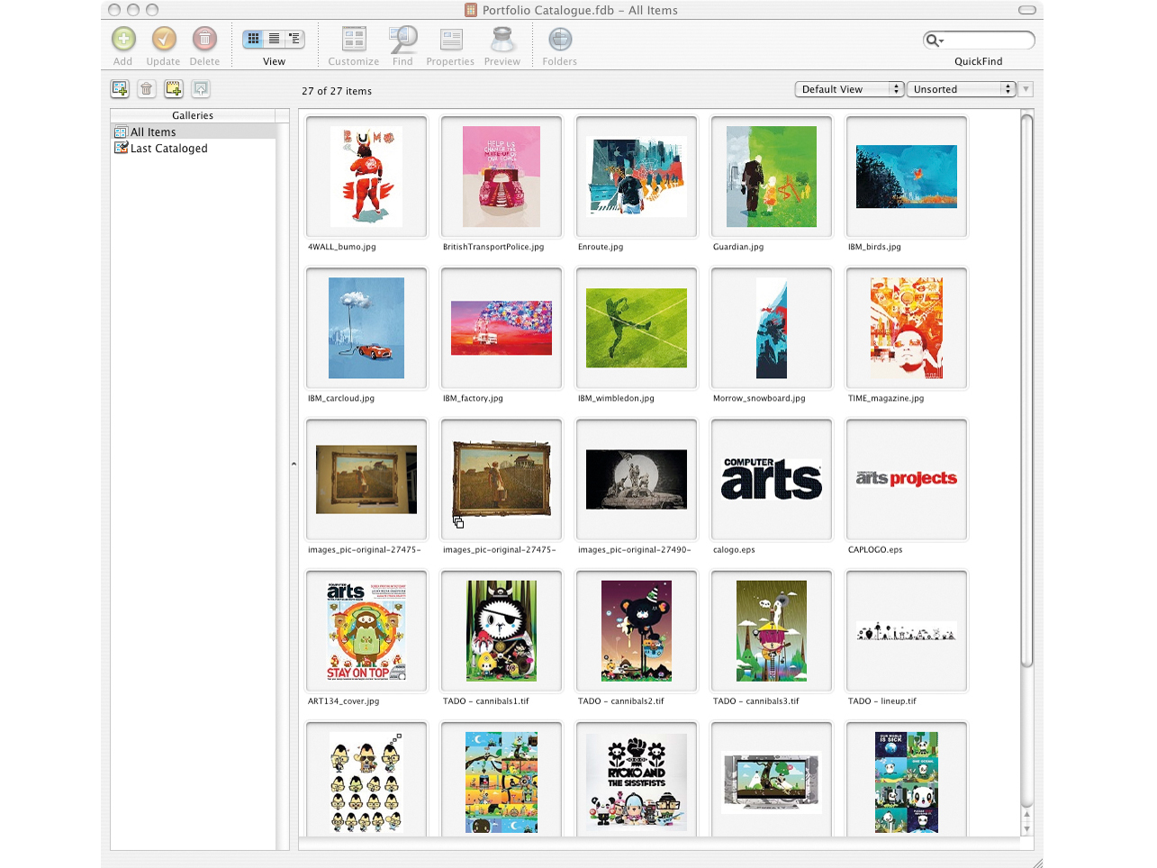Image resolution: width=1157 pixels, height=868 pixels.
Task: Click the Delete trash toolbar icon
Action: point(205,39)
